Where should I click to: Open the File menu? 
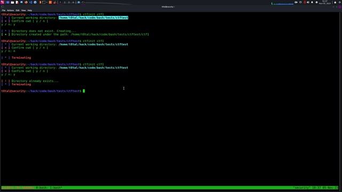4,10
